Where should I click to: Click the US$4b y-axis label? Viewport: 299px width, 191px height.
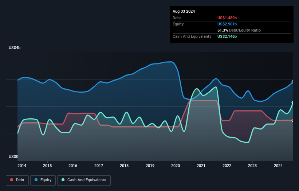pos(15,48)
